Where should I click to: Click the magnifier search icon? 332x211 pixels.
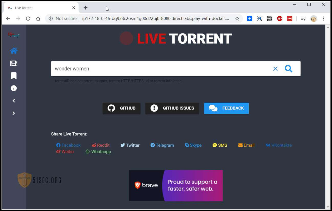(x=288, y=69)
